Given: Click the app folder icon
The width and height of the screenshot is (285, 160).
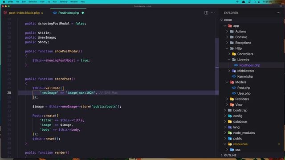Looking at the screenshot, I should coord(230,26).
